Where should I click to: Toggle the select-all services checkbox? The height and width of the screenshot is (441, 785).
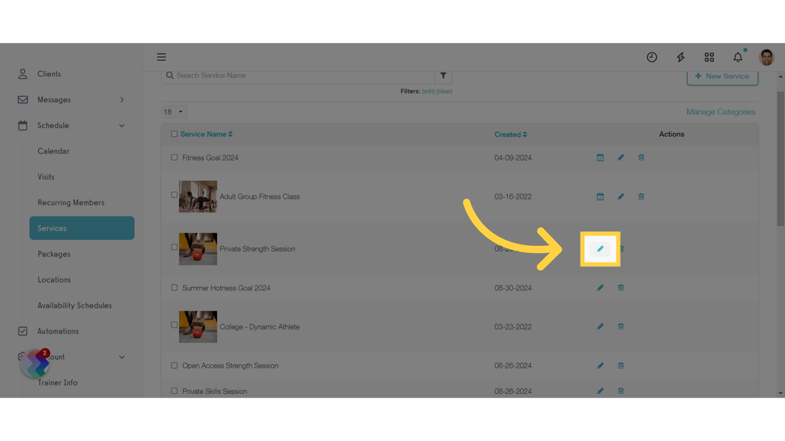(x=174, y=134)
